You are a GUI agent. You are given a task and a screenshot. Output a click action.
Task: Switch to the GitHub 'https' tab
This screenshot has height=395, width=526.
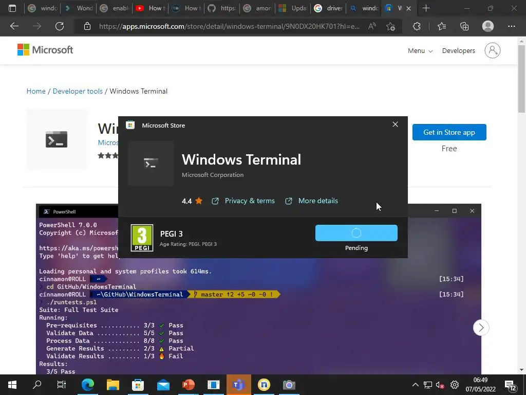point(222,8)
